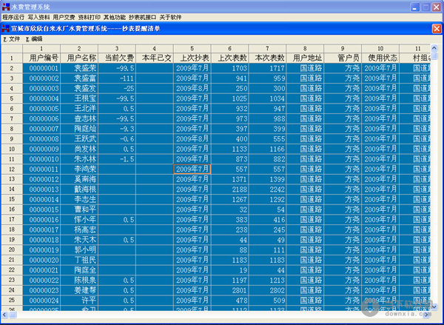Open the 用户交费 menu
444x325 pixels.
(x=64, y=17)
